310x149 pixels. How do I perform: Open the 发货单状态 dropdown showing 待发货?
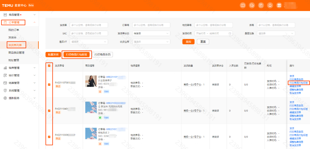point(151,33)
